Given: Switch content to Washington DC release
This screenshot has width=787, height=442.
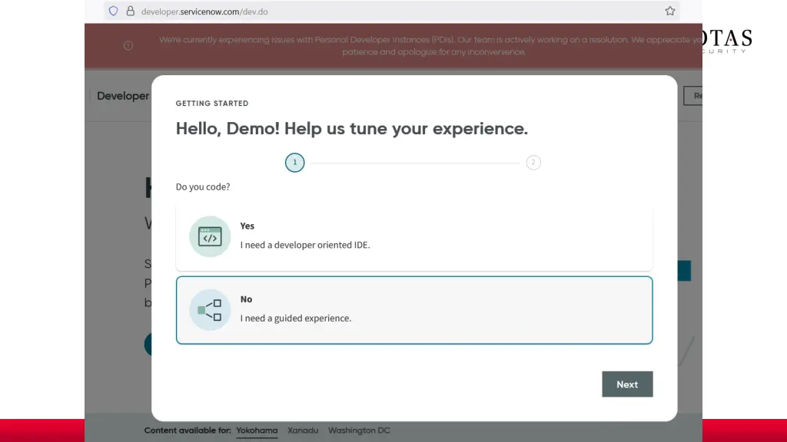Looking at the screenshot, I should pyautogui.click(x=359, y=430).
